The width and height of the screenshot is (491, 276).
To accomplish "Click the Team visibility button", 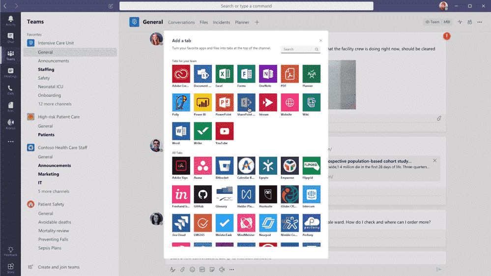I will click(x=433, y=22).
